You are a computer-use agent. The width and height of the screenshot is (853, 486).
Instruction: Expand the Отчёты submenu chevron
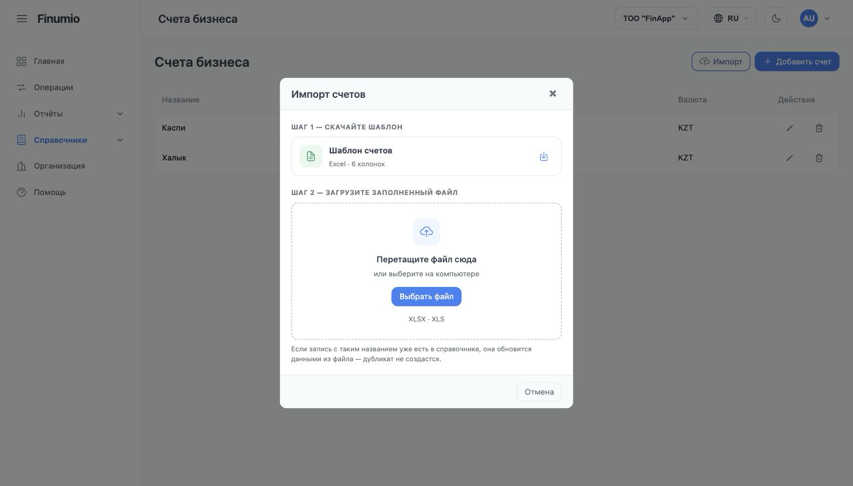click(120, 114)
